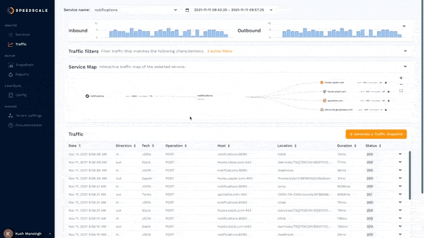Click the Inbound traffic bar chart
This screenshot has height=238, width=424.
tap(168, 32)
